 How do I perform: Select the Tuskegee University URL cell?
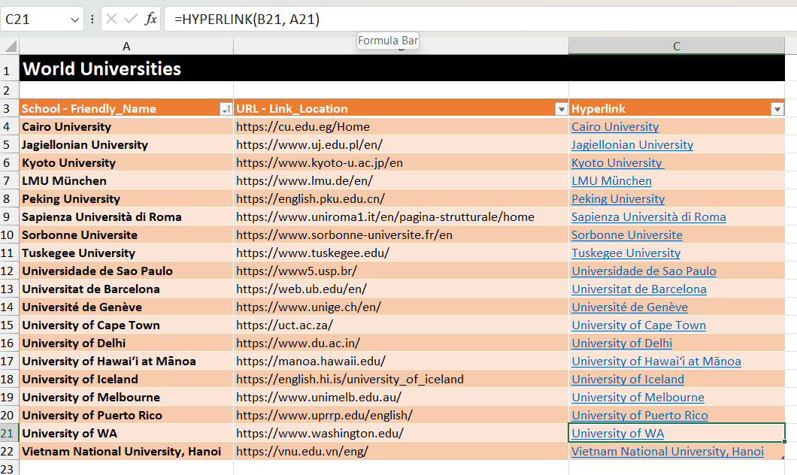click(313, 253)
